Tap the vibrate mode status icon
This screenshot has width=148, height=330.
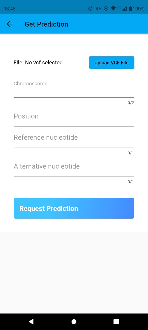(x=98, y=9)
